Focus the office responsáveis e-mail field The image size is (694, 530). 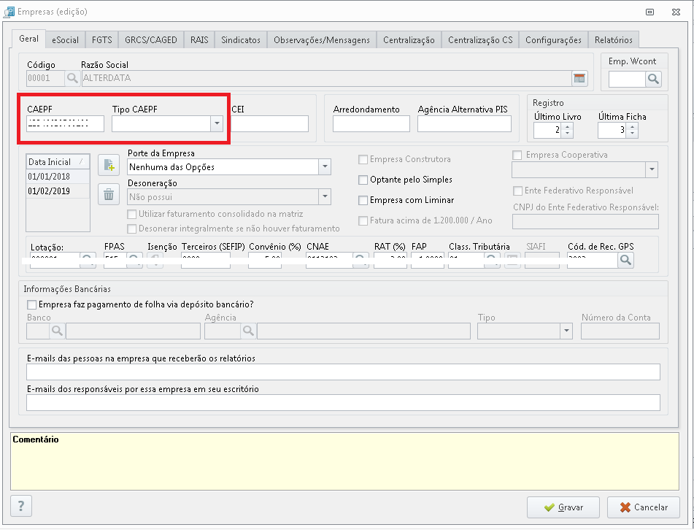[x=344, y=402]
